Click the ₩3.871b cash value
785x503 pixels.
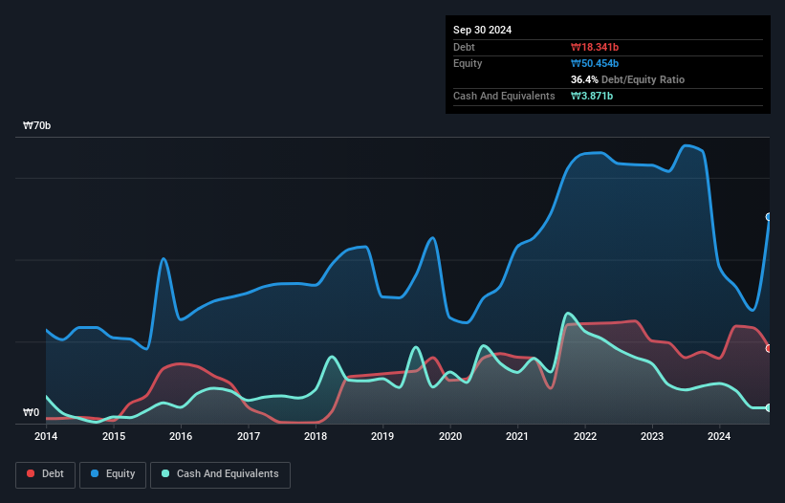tap(592, 96)
